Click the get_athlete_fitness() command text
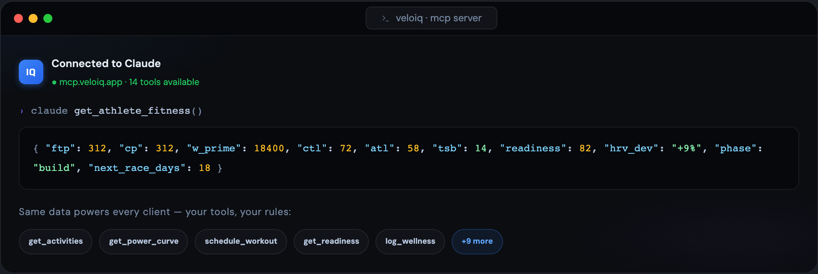This screenshot has width=818, height=274. [x=138, y=111]
